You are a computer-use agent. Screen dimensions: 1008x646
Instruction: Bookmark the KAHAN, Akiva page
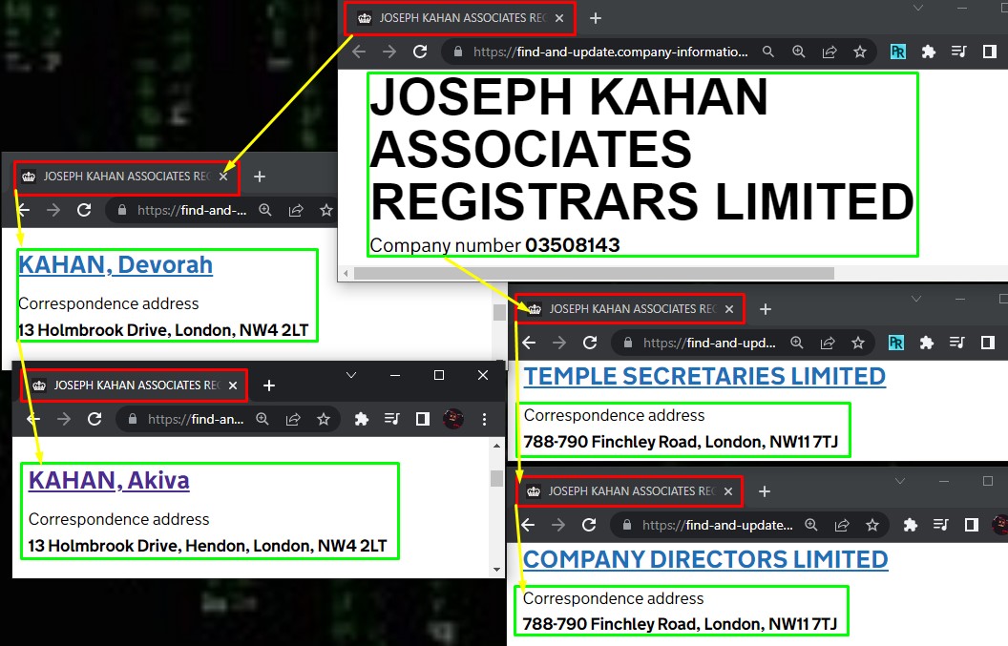[324, 419]
